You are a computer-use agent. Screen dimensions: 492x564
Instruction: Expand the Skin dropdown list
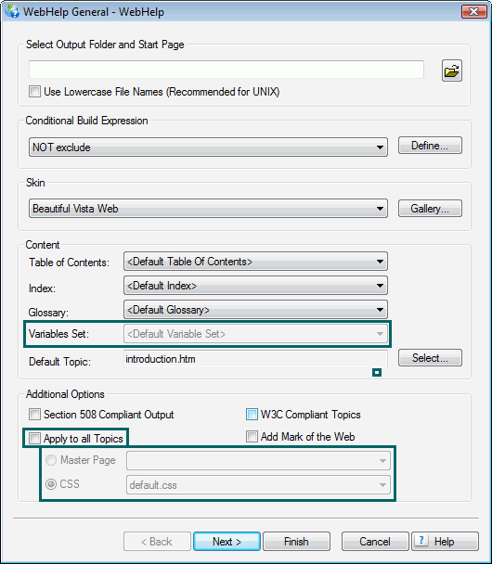[x=208, y=209]
